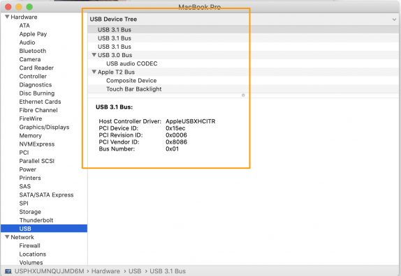401x276 pixels.
Task: Collapse the Network section triangle
Action: point(7,237)
